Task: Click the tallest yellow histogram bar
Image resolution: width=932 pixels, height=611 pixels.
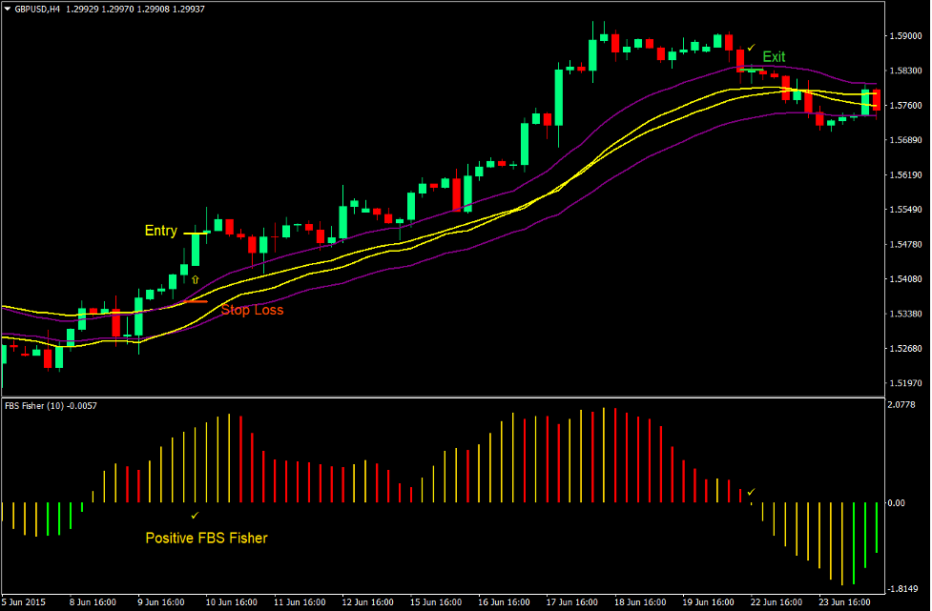Action: [x=604, y=448]
